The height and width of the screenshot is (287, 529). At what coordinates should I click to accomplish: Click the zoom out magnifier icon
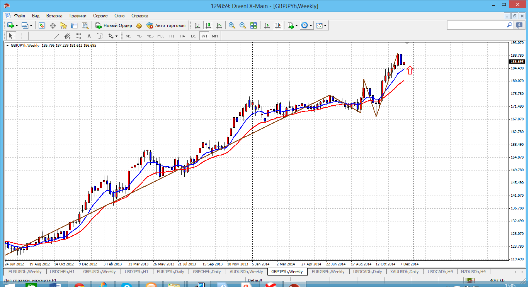tap(243, 25)
